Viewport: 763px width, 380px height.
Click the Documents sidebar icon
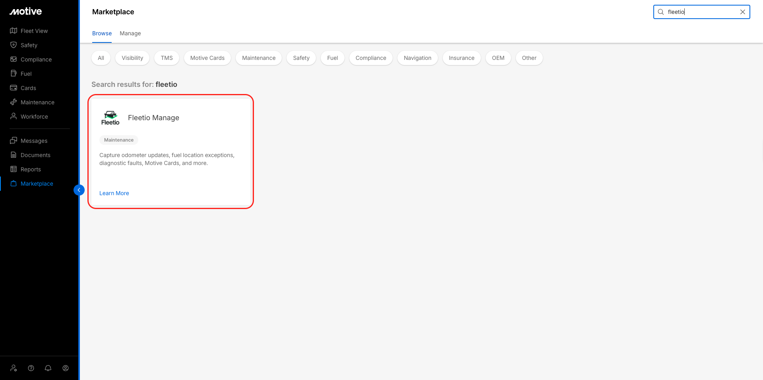[14, 155]
